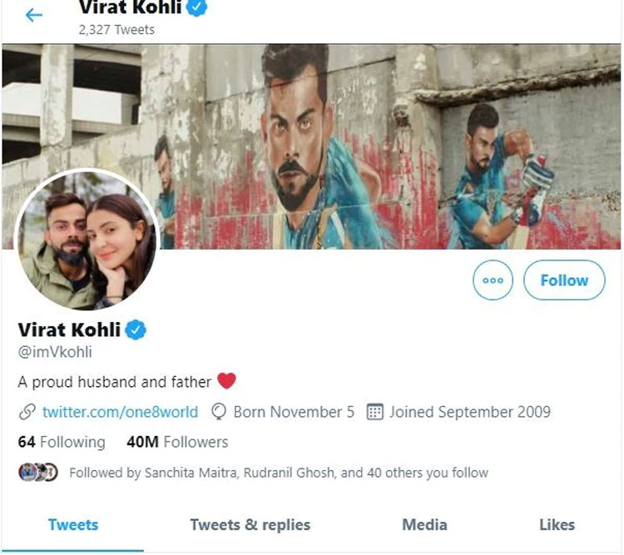Switch to Tweets & replies tab
This screenshot has width=624, height=555.
click(250, 524)
